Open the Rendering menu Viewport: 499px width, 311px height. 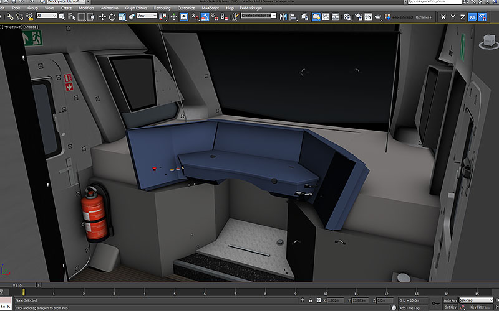162,8
